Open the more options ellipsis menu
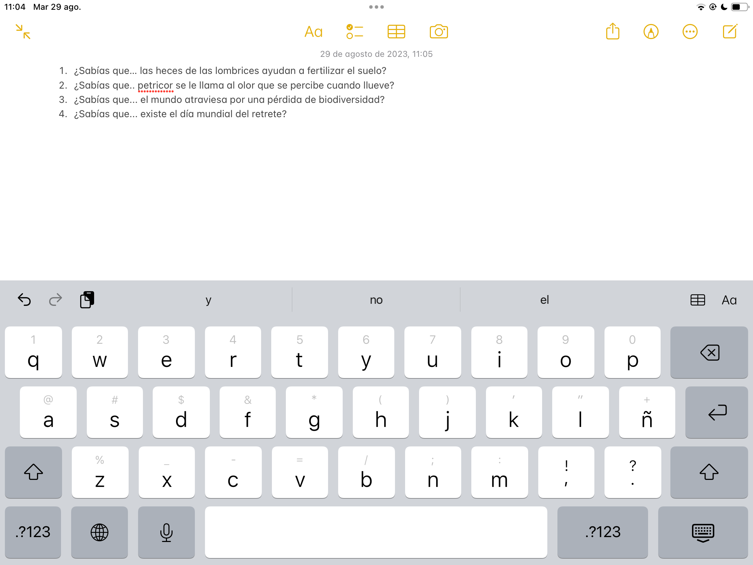 coord(690,32)
